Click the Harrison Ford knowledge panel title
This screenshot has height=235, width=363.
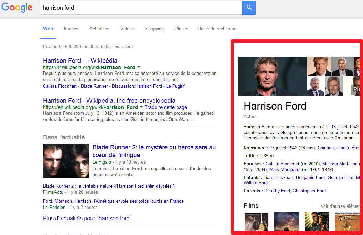[275, 106]
